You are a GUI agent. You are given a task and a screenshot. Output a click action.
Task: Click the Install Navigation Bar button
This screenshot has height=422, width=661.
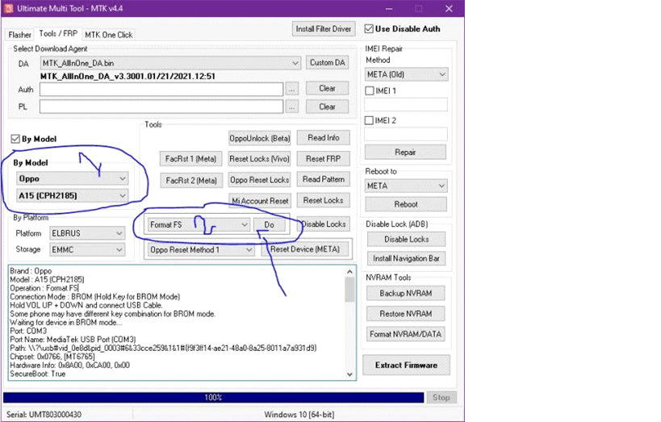click(407, 258)
